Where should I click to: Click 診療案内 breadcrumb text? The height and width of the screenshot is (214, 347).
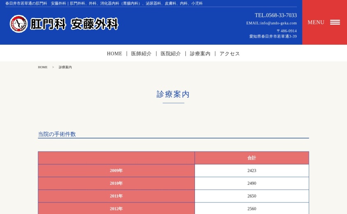click(65, 67)
